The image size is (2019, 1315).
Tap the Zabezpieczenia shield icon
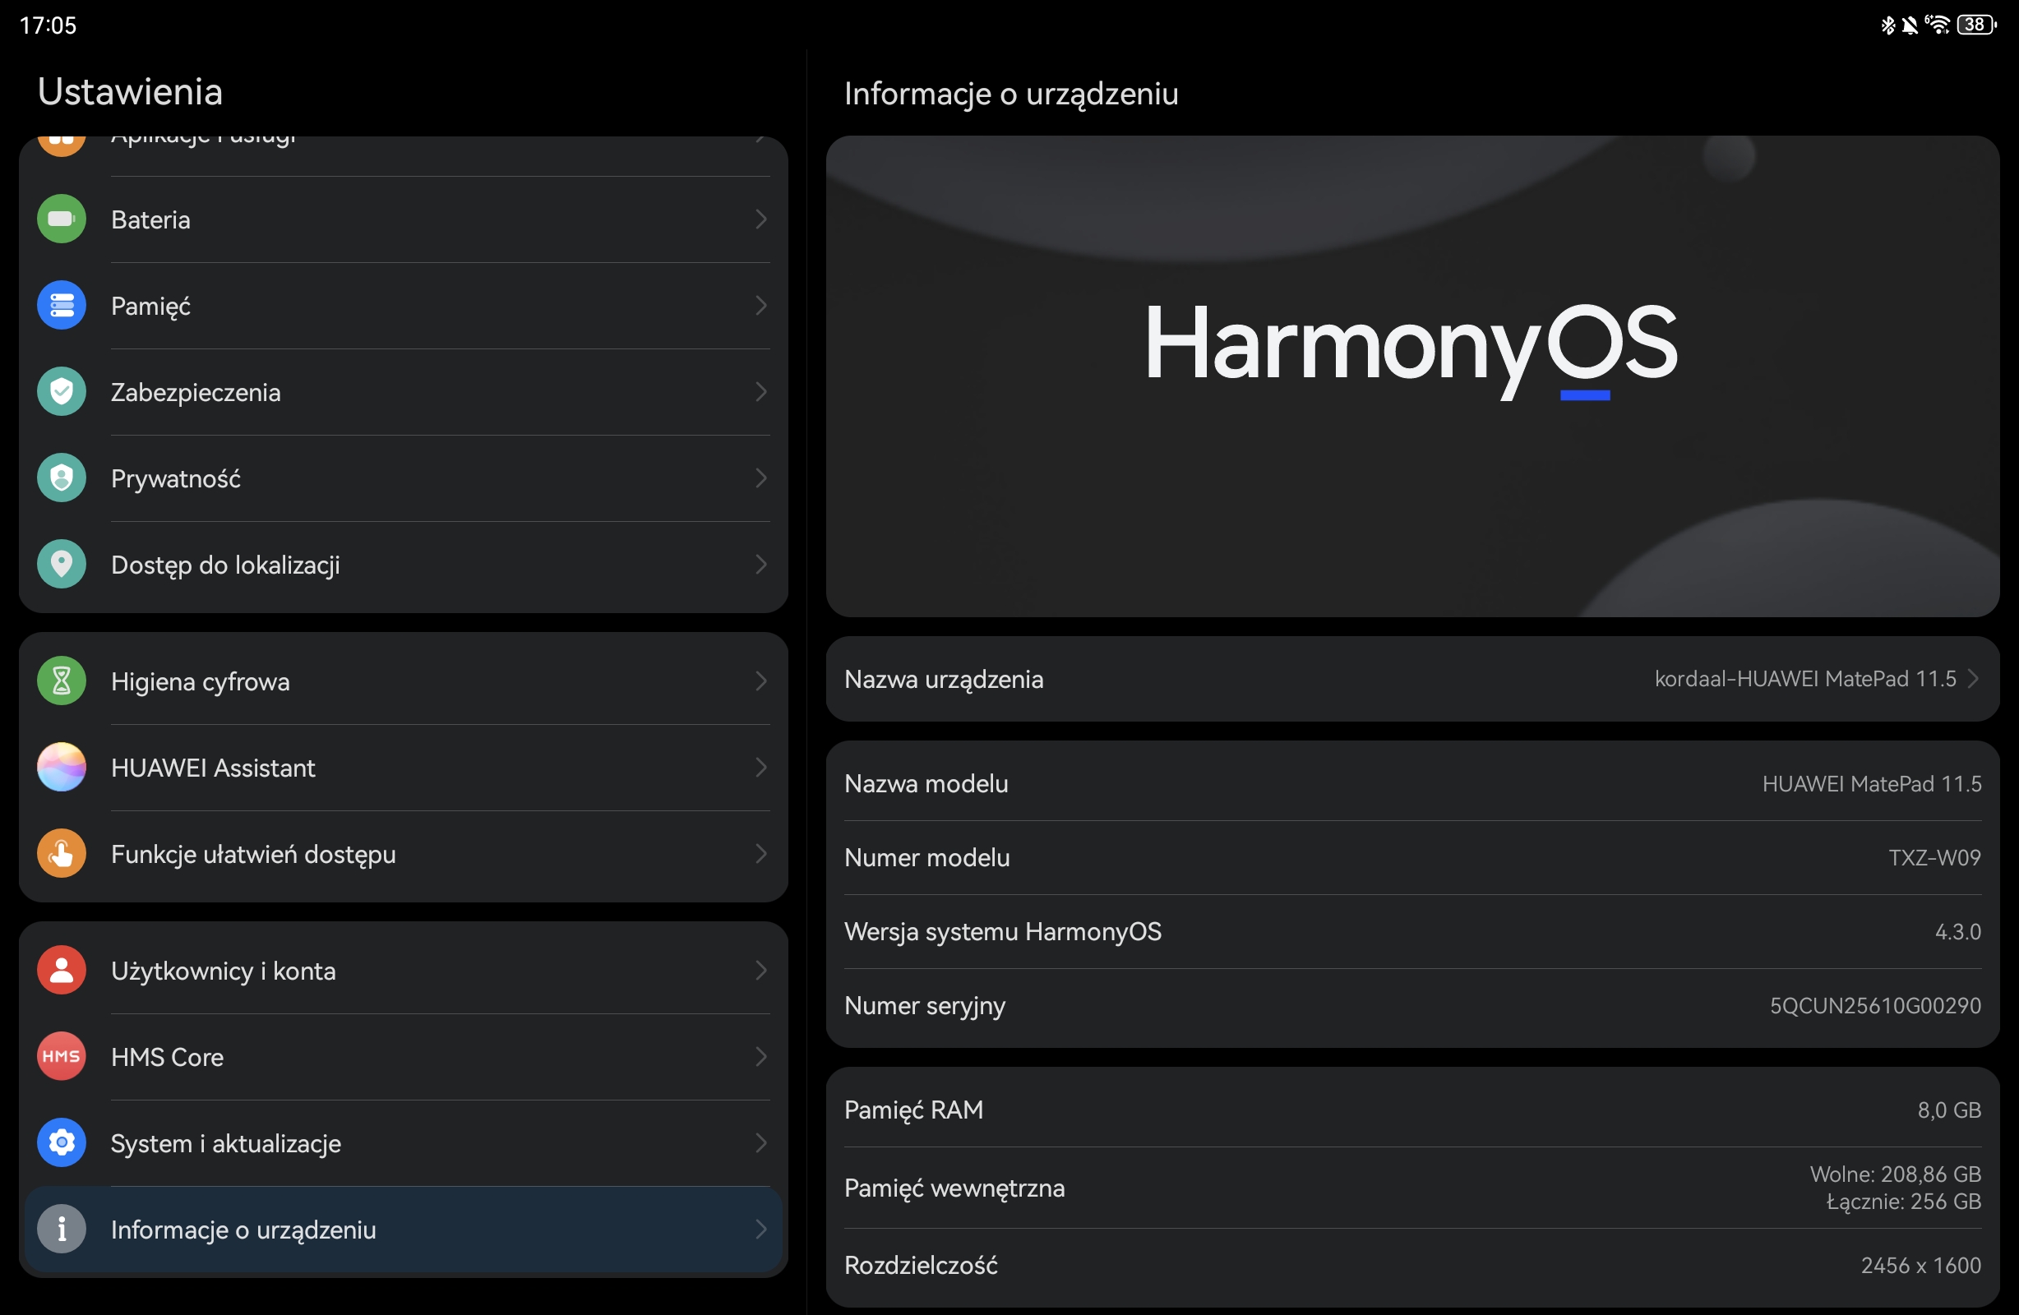pos(61,392)
